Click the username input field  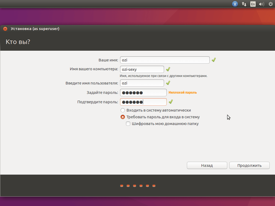point(142,83)
